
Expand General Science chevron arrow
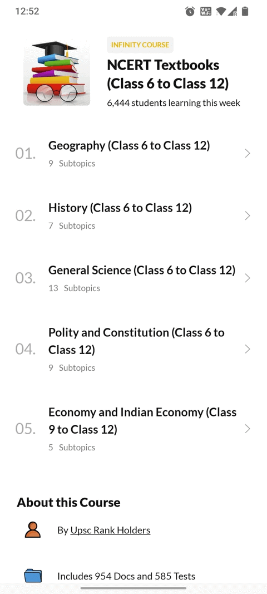pos(248,278)
